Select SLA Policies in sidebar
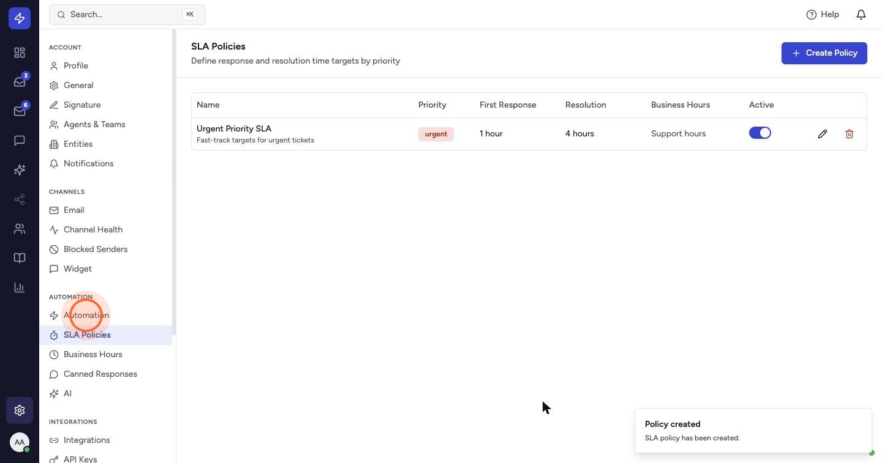 pyautogui.click(x=105, y=335)
